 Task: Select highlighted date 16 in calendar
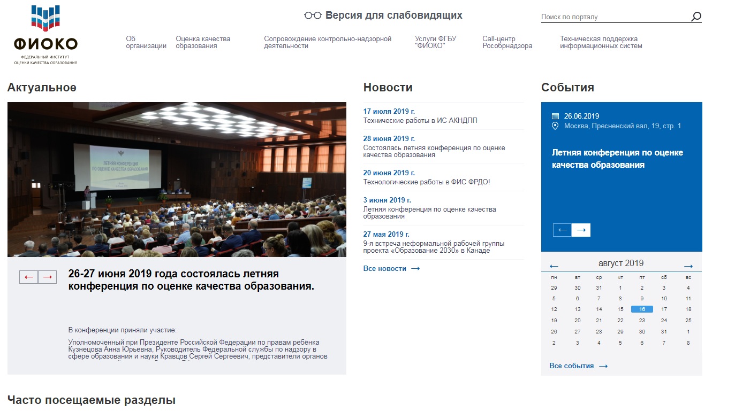pos(642,309)
